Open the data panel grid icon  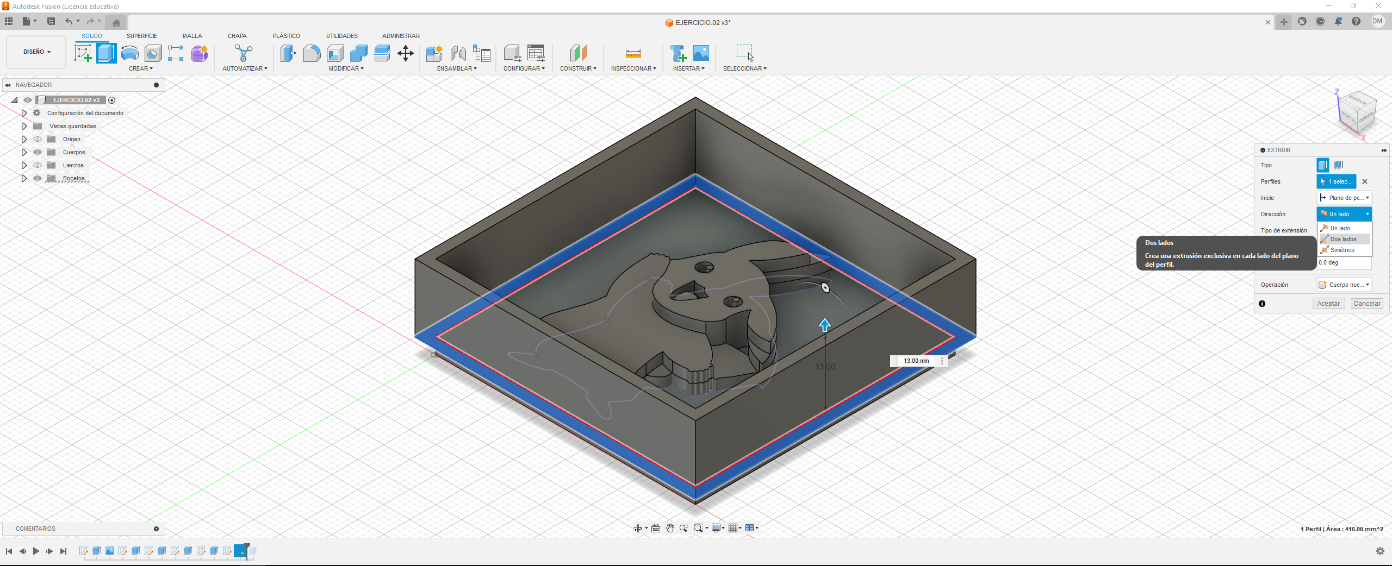click(9, 21)
